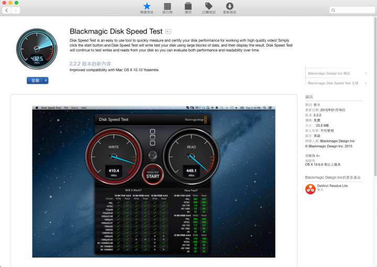Click the vertical scrollbar on the right
Image resolution: width=377 pixels, height=267 pixels.
pos(375,96)
